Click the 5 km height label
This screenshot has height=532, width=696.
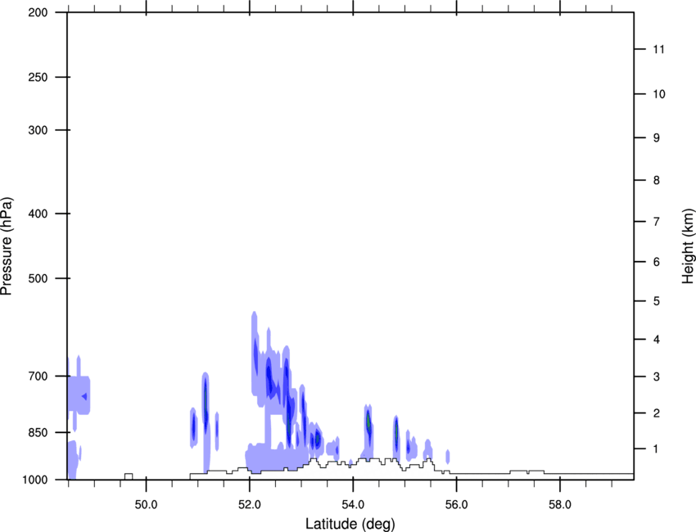(x=657, y=301)
